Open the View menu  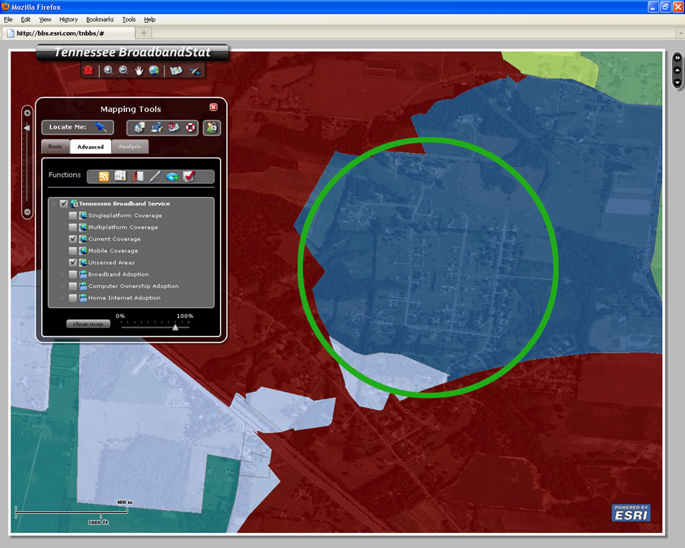click(45, 20)
